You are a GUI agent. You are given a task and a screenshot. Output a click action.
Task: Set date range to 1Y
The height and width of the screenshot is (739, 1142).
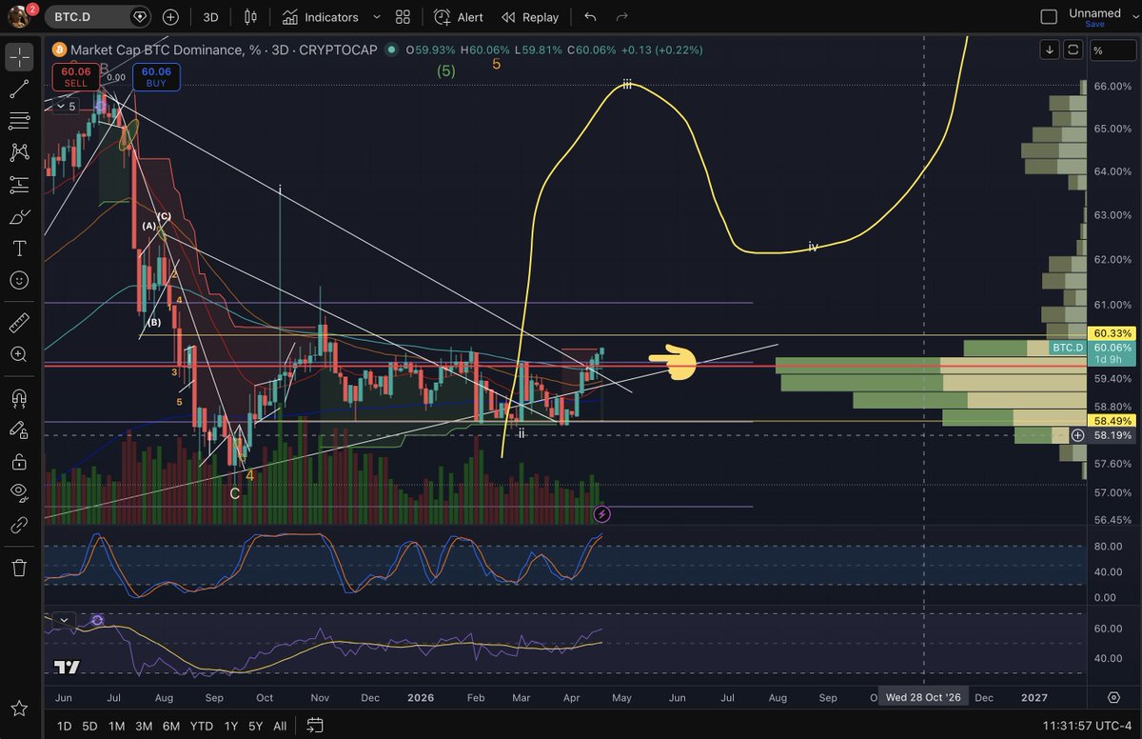(x=231, y=726)
